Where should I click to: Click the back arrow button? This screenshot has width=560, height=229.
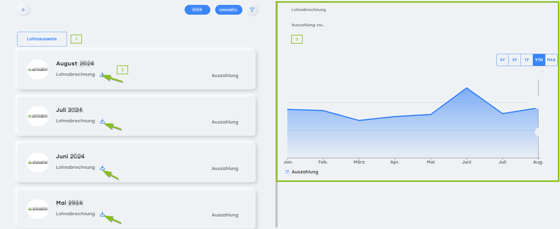click(24, 10)
